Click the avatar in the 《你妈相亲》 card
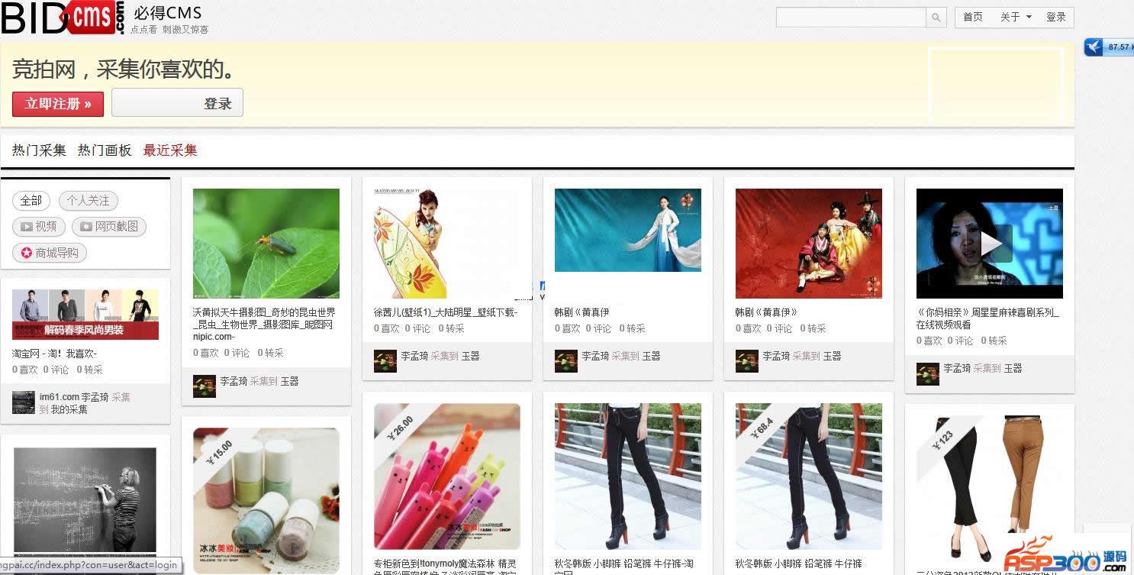This screenshot has height=575, width=1134. pos(928,373)
